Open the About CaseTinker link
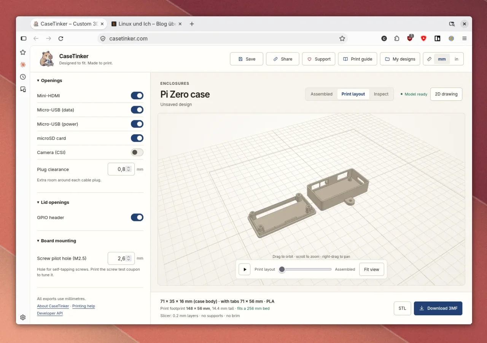The image size is (487, 343). [53, 306]
